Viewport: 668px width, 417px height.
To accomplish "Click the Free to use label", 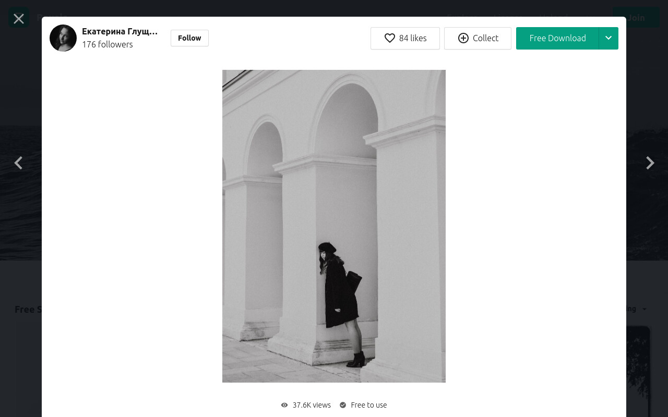I will point(369,405).
